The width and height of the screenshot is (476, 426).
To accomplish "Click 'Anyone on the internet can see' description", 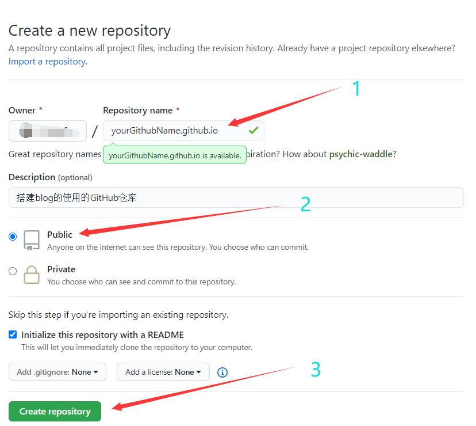I will tap(178, 247).
